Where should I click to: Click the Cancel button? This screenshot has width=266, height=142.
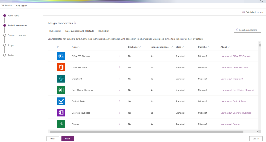pyautogui.click(x=256, y=139)
